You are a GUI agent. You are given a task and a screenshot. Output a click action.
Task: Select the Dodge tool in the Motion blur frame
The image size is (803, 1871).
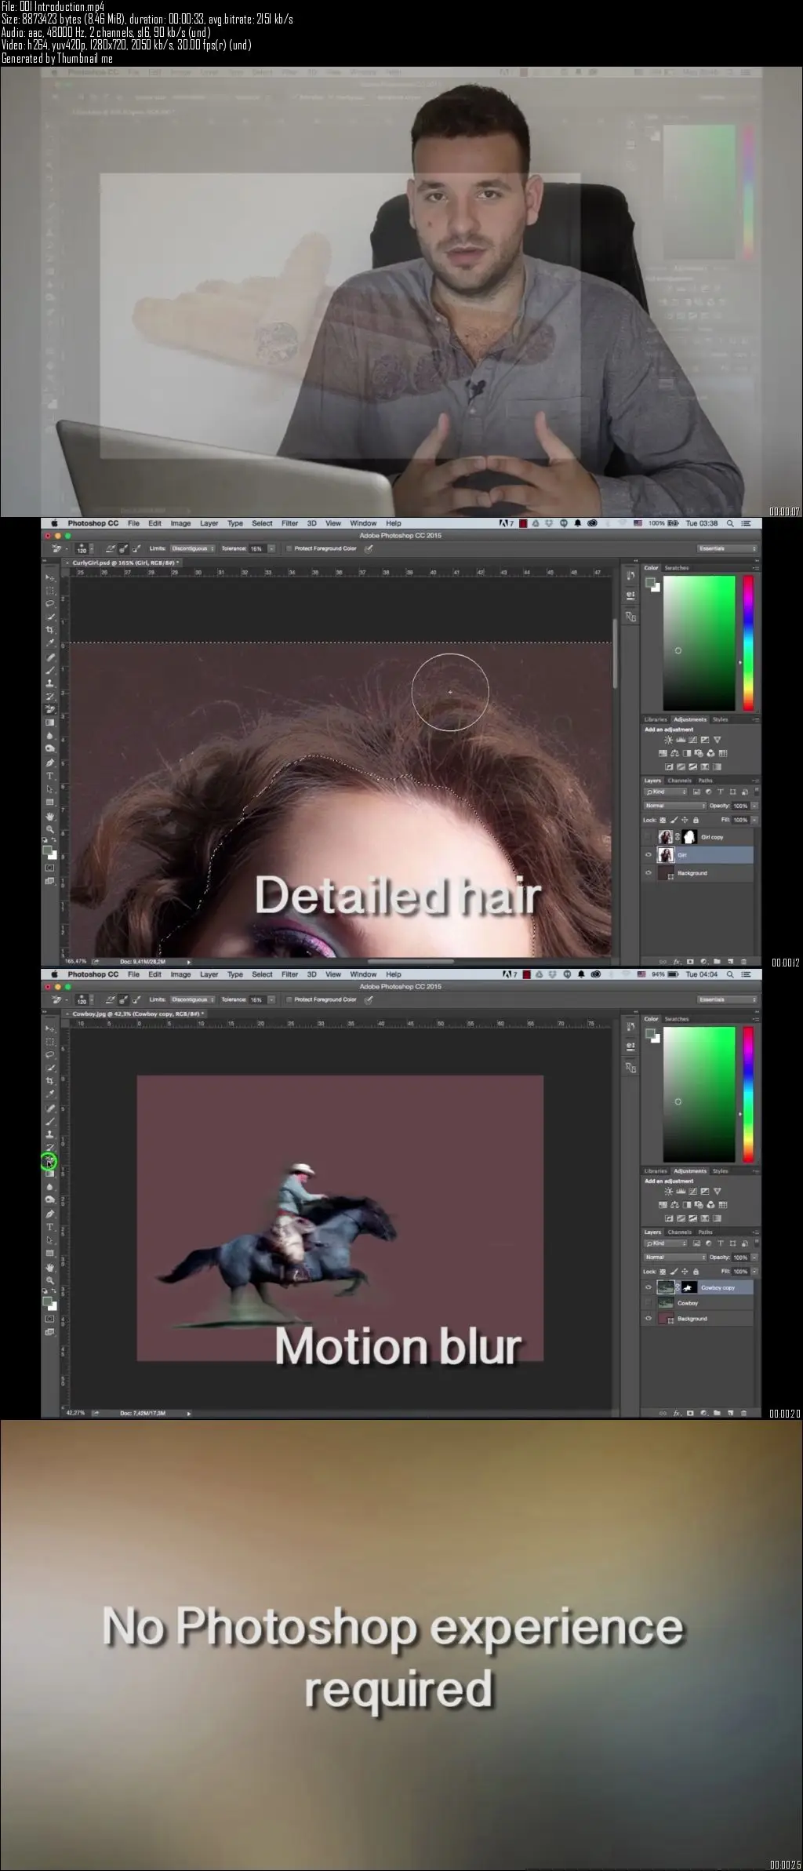50,1199
